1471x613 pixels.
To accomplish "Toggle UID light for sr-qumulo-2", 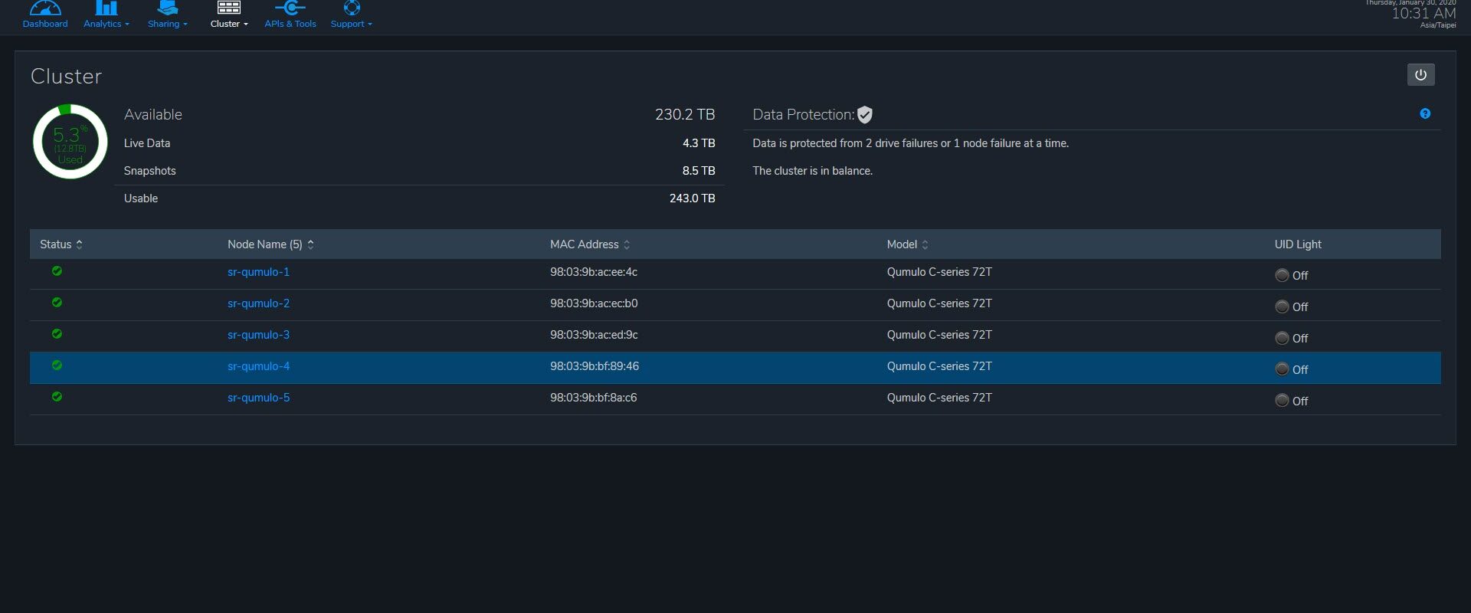I will 1282,306.
